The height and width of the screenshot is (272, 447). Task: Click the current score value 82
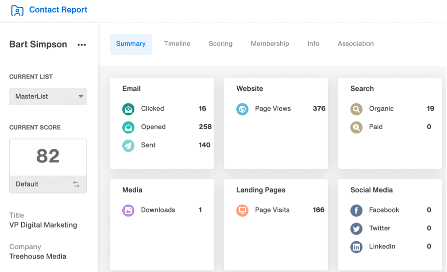point(48,157)
